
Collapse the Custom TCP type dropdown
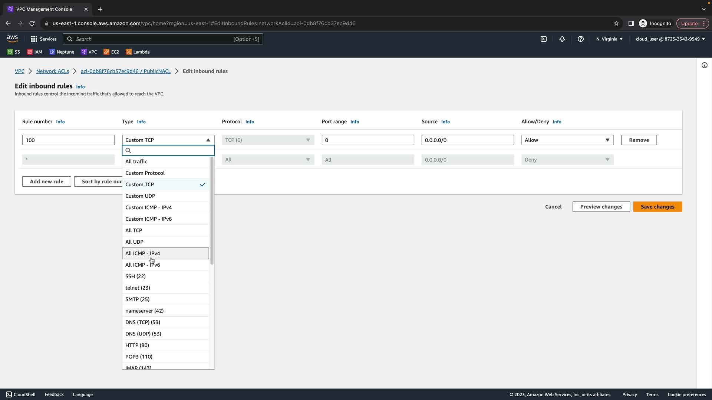pyautogui.click(x=168, y=140)
